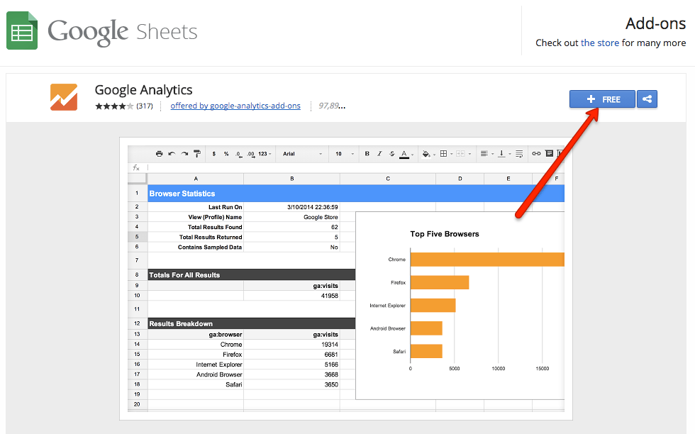The image size is (695, 434).
Task: Select row 14 header
Action: pyautogui.click(x=137, y=344)
